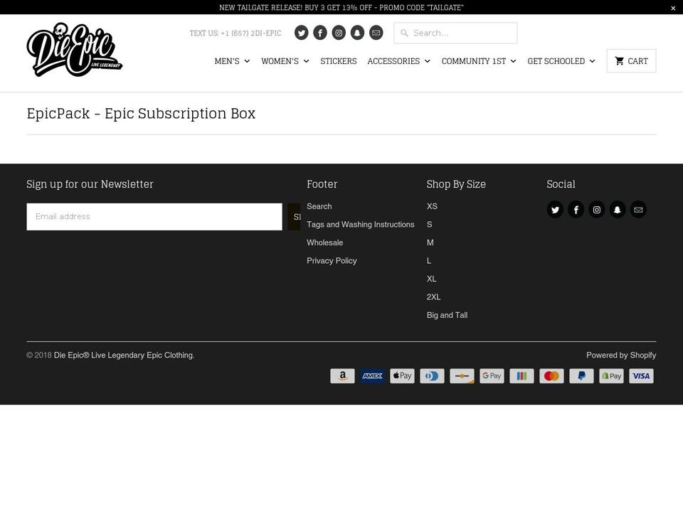The width and height of the screenshot is (683, 512).
Task: Dismiss the promo banner with the X
Action: [673, 8]
